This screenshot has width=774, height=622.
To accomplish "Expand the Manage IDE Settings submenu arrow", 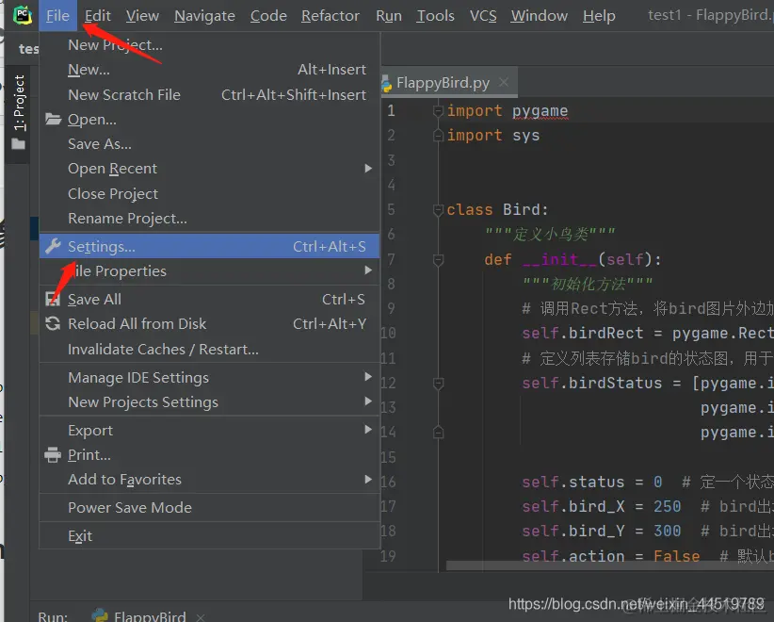I will click(368, 377).
